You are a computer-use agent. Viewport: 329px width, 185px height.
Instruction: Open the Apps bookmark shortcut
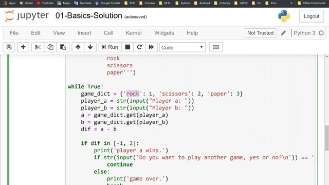pyautogui.click(x=10, y=3)
